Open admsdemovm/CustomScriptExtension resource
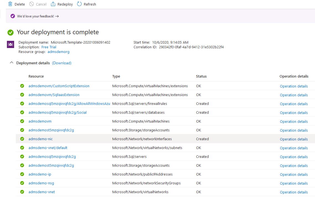315x202 pixels. tap(59, 86)
